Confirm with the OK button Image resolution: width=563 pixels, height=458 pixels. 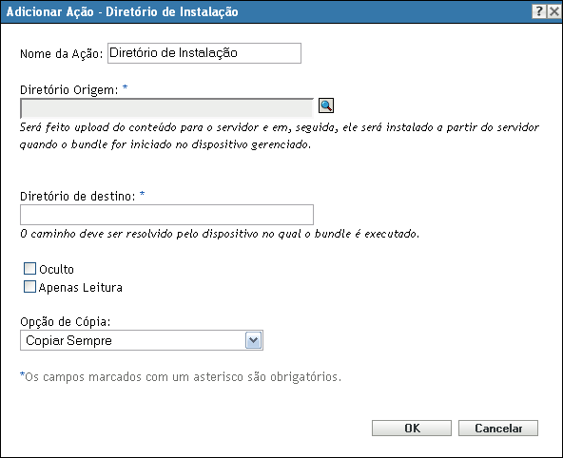pos(412,429)
